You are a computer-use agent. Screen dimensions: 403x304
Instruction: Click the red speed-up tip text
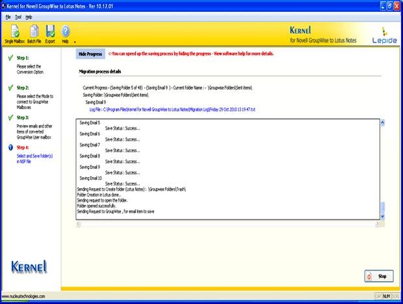pyautogui.click(x=191, y=53)
